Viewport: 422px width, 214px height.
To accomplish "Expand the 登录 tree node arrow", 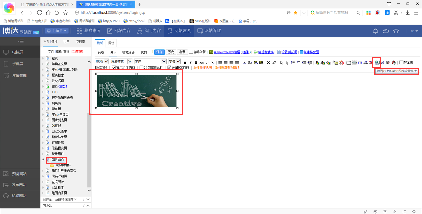I will [43, 58].
